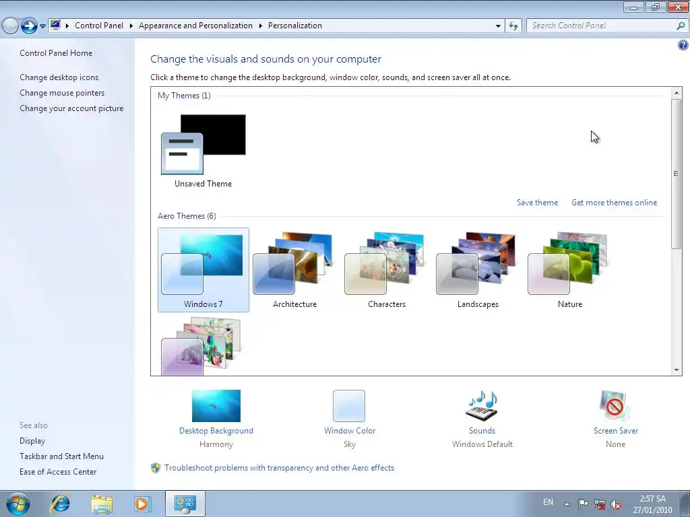
Task: Click themes list scroll down arrow
Action: coord(677,370)
